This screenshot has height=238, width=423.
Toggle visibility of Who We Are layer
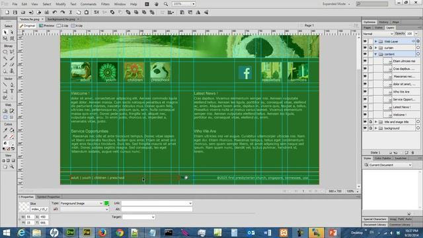click(x=365, y=92)
